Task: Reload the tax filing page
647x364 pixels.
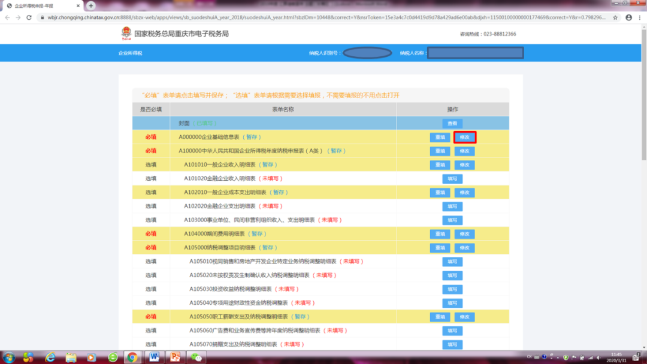Action: 29,18
